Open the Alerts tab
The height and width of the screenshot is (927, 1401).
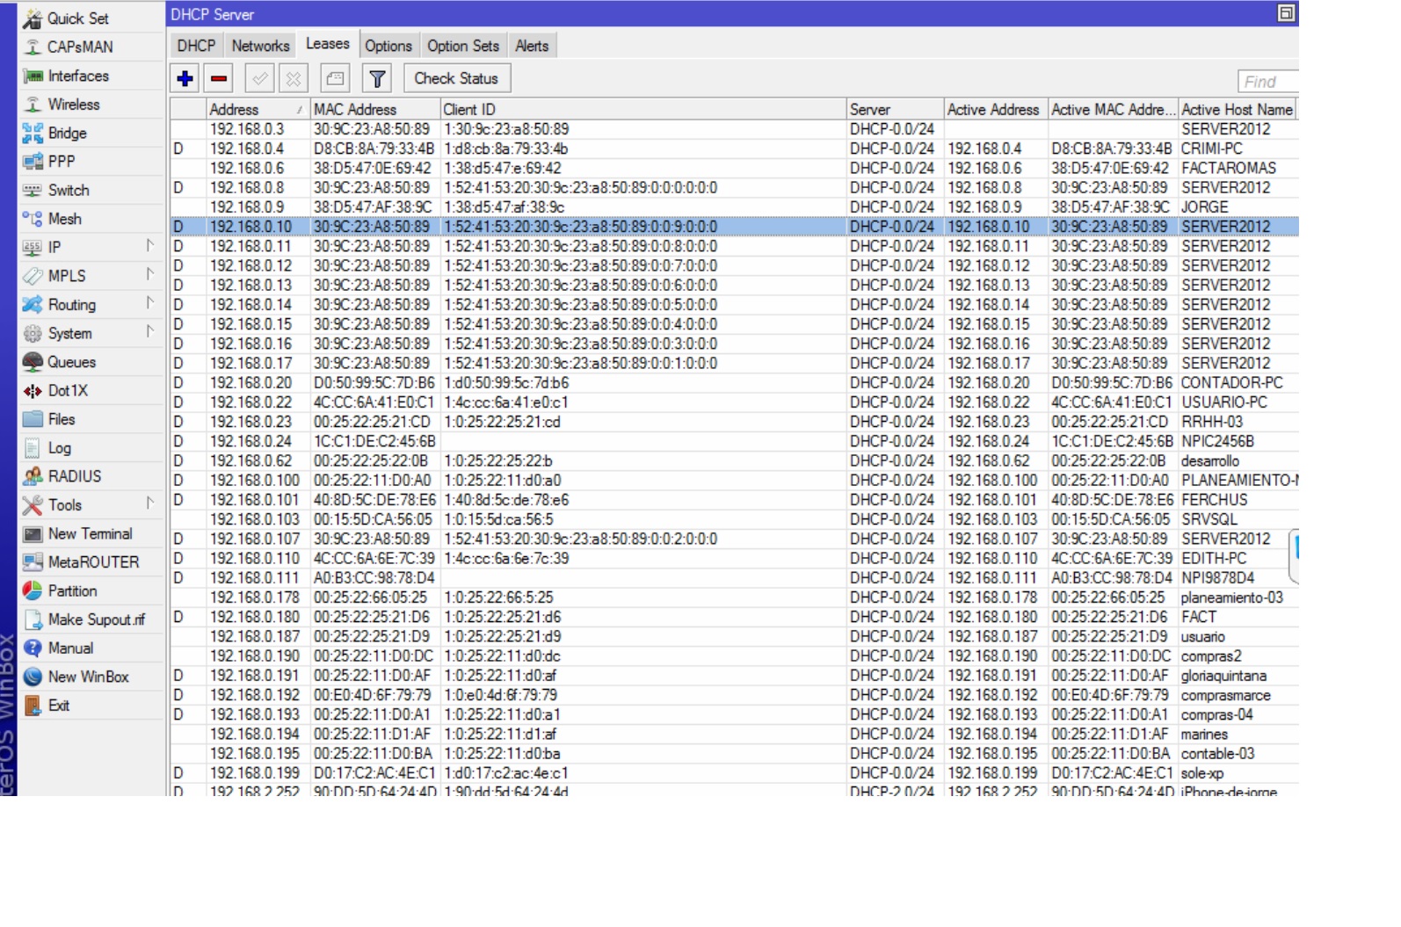click(x=532, y=46)
